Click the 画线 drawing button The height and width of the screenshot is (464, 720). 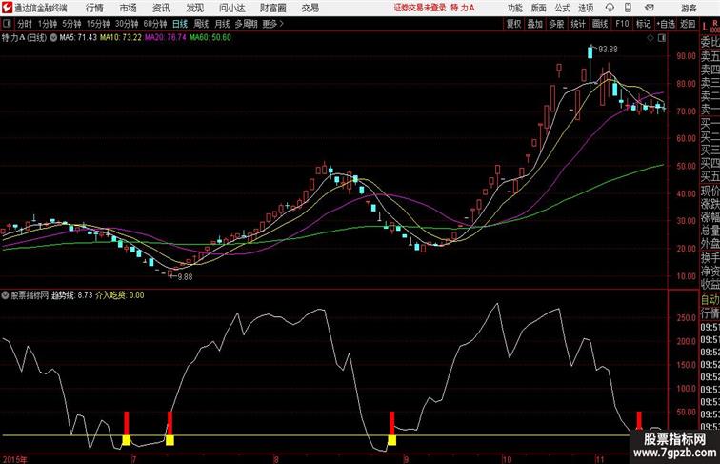pos(600,24)
